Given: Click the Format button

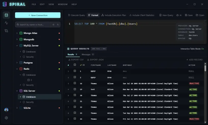Looking at the screenshot, I should [x=93, y=15].
